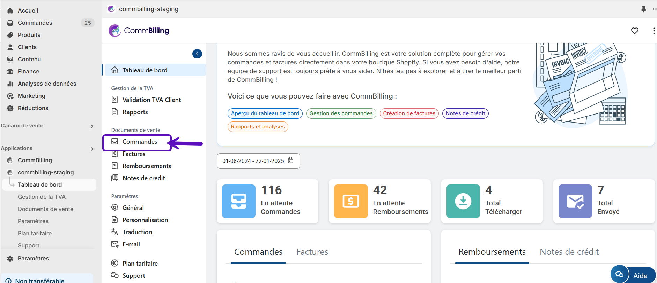Open the three-dot menu beside the heart
This screenshot has height=283, width=657.
pos(654,31)
